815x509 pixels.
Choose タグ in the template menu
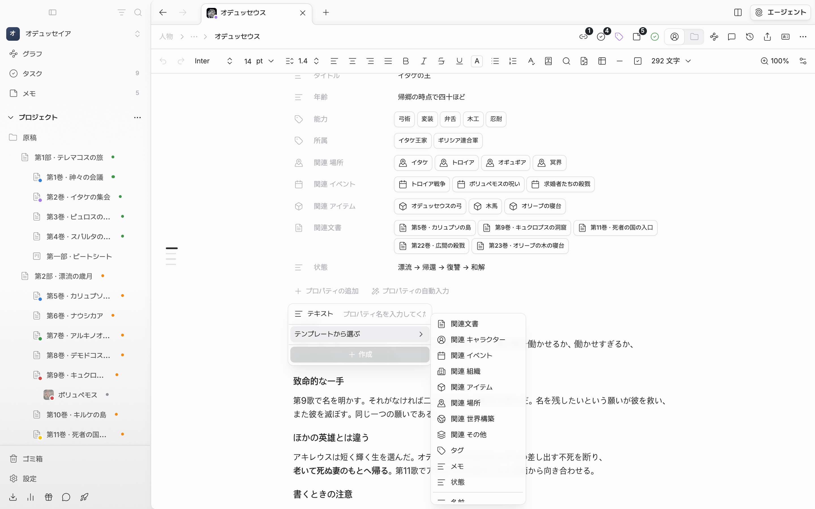click(x=478, y=450)
